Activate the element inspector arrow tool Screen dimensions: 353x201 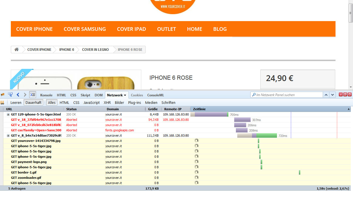tap(10, 95)
